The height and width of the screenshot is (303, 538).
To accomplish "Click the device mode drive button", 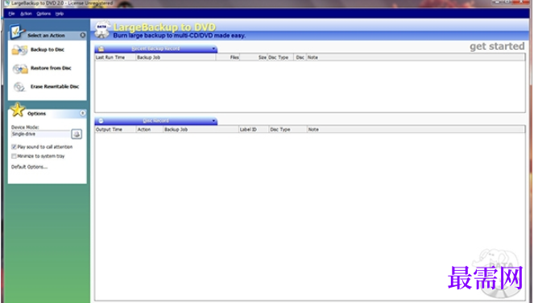I will [x=77, y=134].
